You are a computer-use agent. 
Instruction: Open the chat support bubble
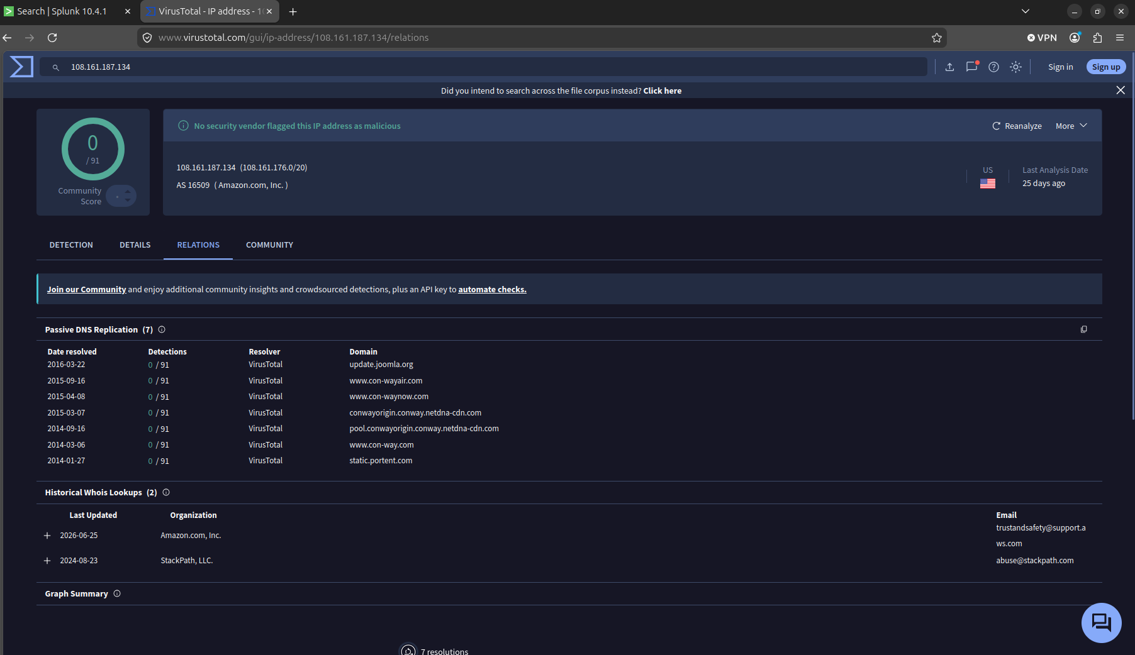1101,622
